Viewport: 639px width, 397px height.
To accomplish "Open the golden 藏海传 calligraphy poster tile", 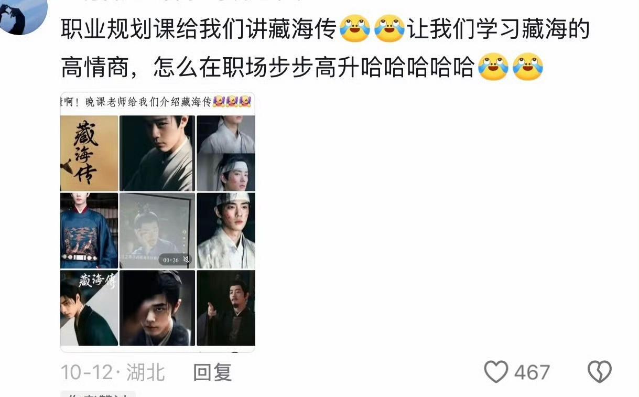I will click(x=89, y=153).
